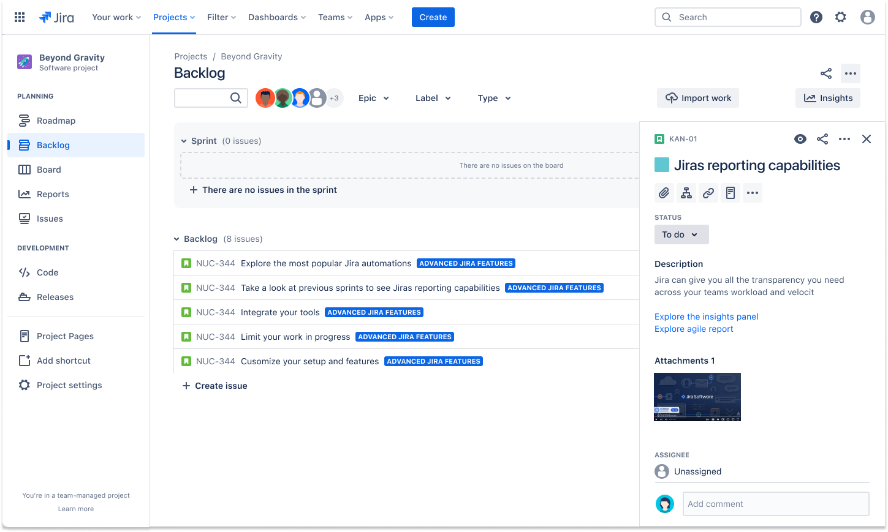Open the Insights button
The image size is (888, 532).
click(x=828, y=98)
